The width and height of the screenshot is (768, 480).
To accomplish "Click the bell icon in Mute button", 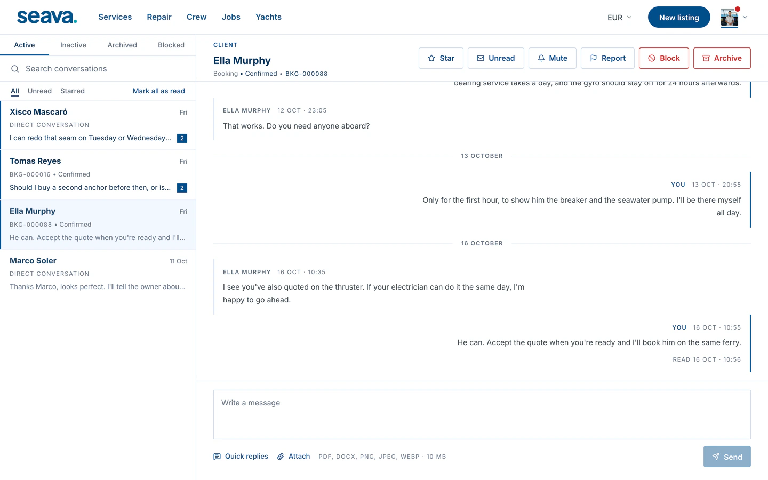I will click(x=541, y=58).
